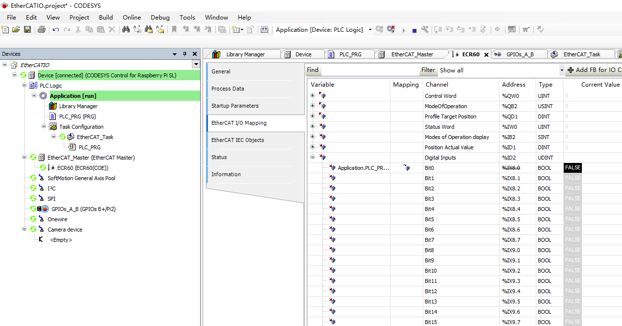Collapse the Digital Inputs channel row
622x326 pixels.
click(x=312, y=158)
